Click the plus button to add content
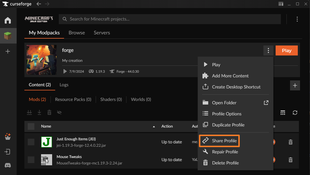Screen dimensions: 310x175 (x=295, y=85)
